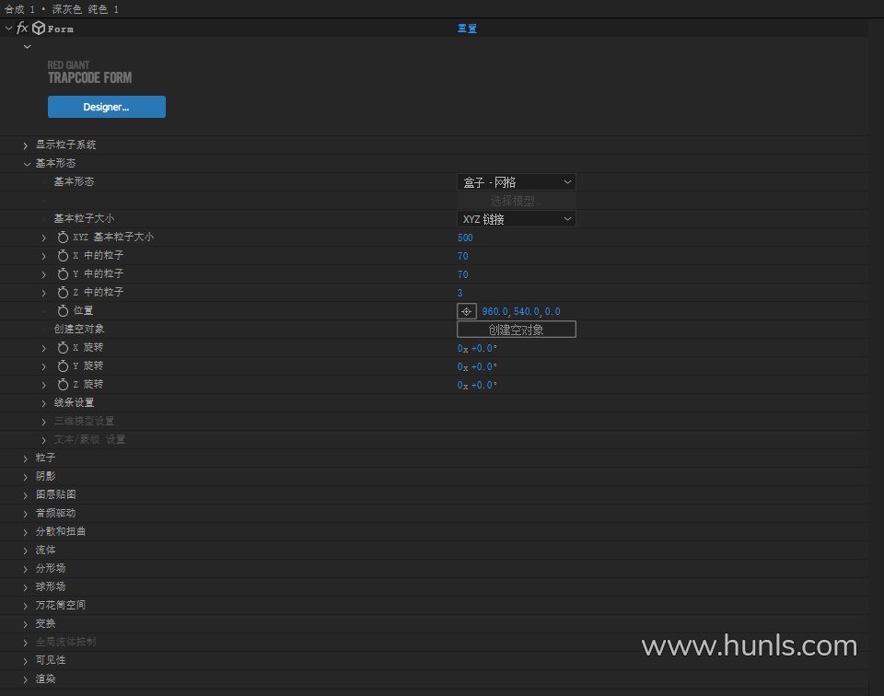The height and width of the screenshot is (696, 884).
Task: Click the 重置 reset link
Action: (x=467, y=29)
